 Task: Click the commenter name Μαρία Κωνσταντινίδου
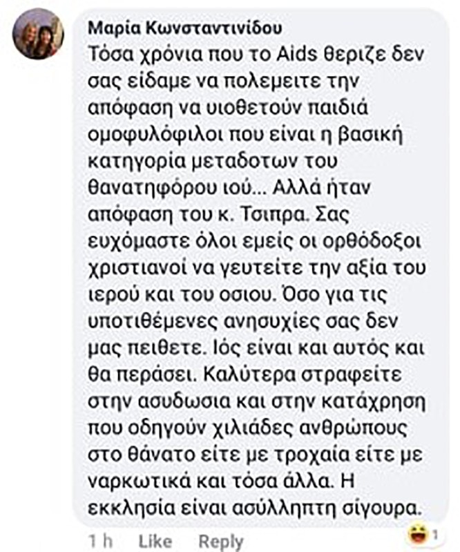coord(185,28)
